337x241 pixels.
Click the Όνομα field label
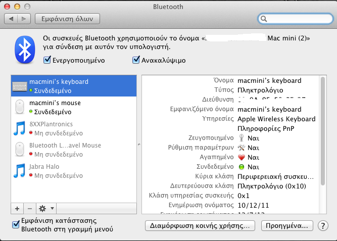point(223,80)
